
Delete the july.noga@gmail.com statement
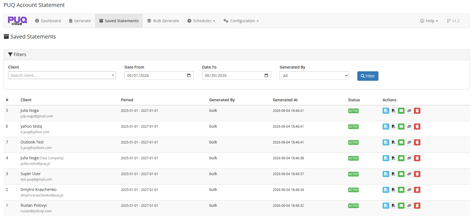pos(417,111)
